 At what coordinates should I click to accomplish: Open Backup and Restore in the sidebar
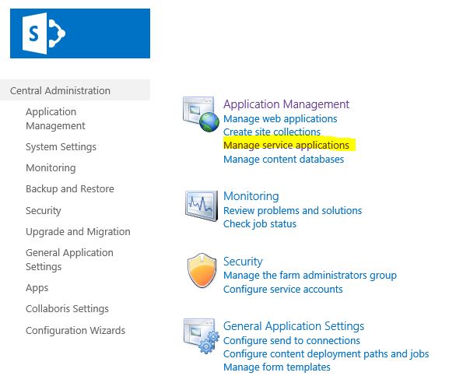pyautogui.click(x=70, y=188)
